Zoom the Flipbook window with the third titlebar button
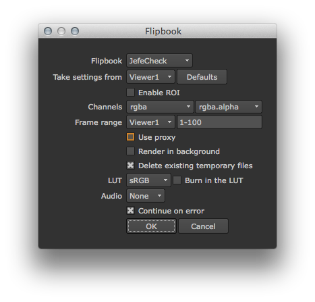The width and height of the screenshot is (315, 302). point(75,31)
